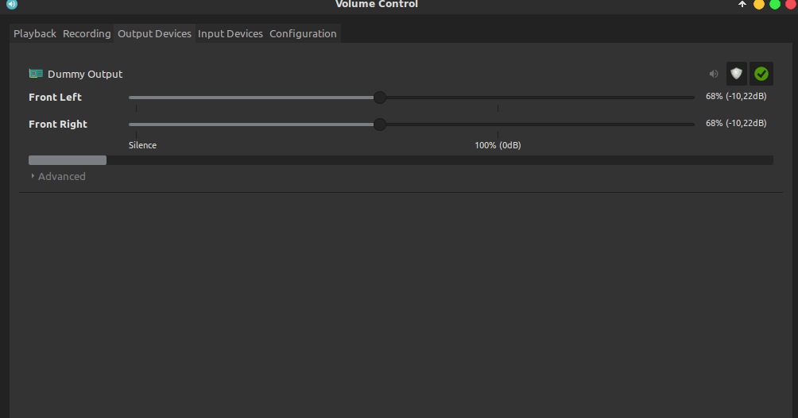Close Volume Control with the red button
This screenshot has height=418, width=798.
[x=791, y=4]
